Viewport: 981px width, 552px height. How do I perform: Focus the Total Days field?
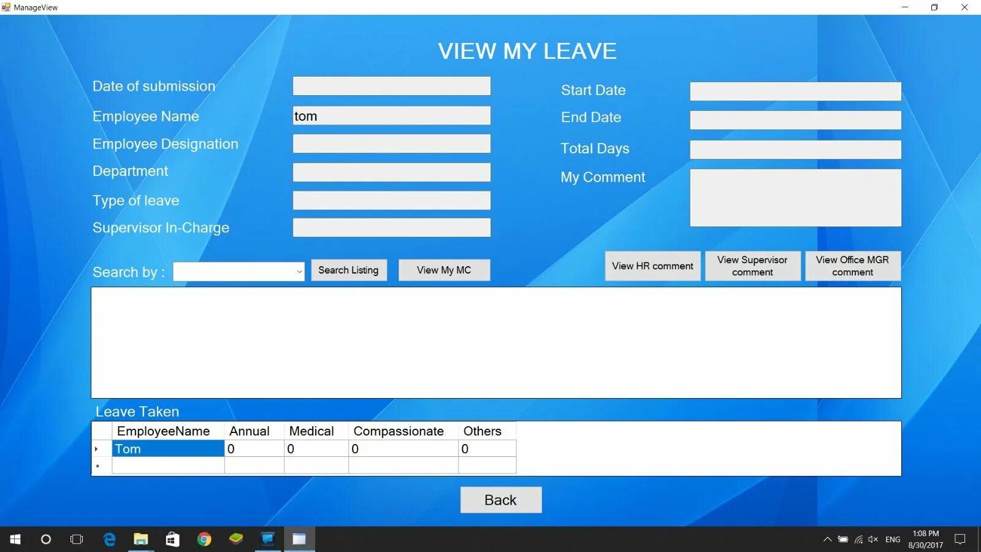[796, 150]
